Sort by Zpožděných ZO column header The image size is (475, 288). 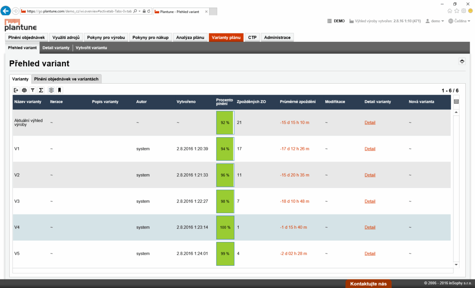[x=251, y=102]
